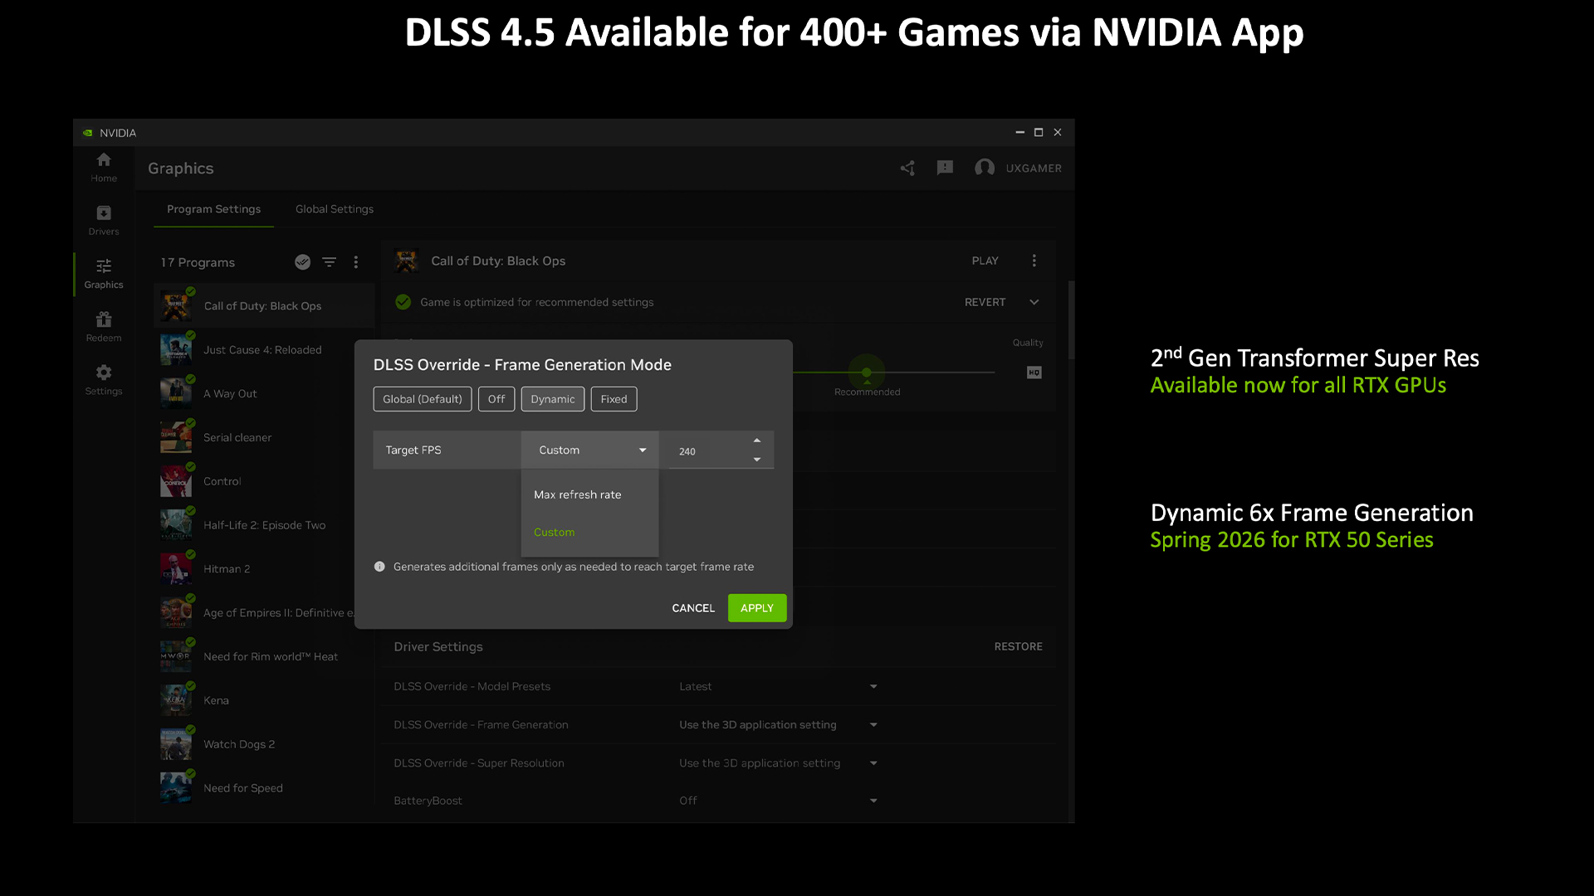1594x896 pixels.
Task: Open the feedback icon next to the profile
Action: (x=945, y=168)
